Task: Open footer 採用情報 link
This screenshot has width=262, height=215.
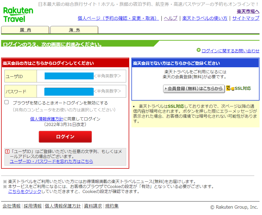Action: 33,206
